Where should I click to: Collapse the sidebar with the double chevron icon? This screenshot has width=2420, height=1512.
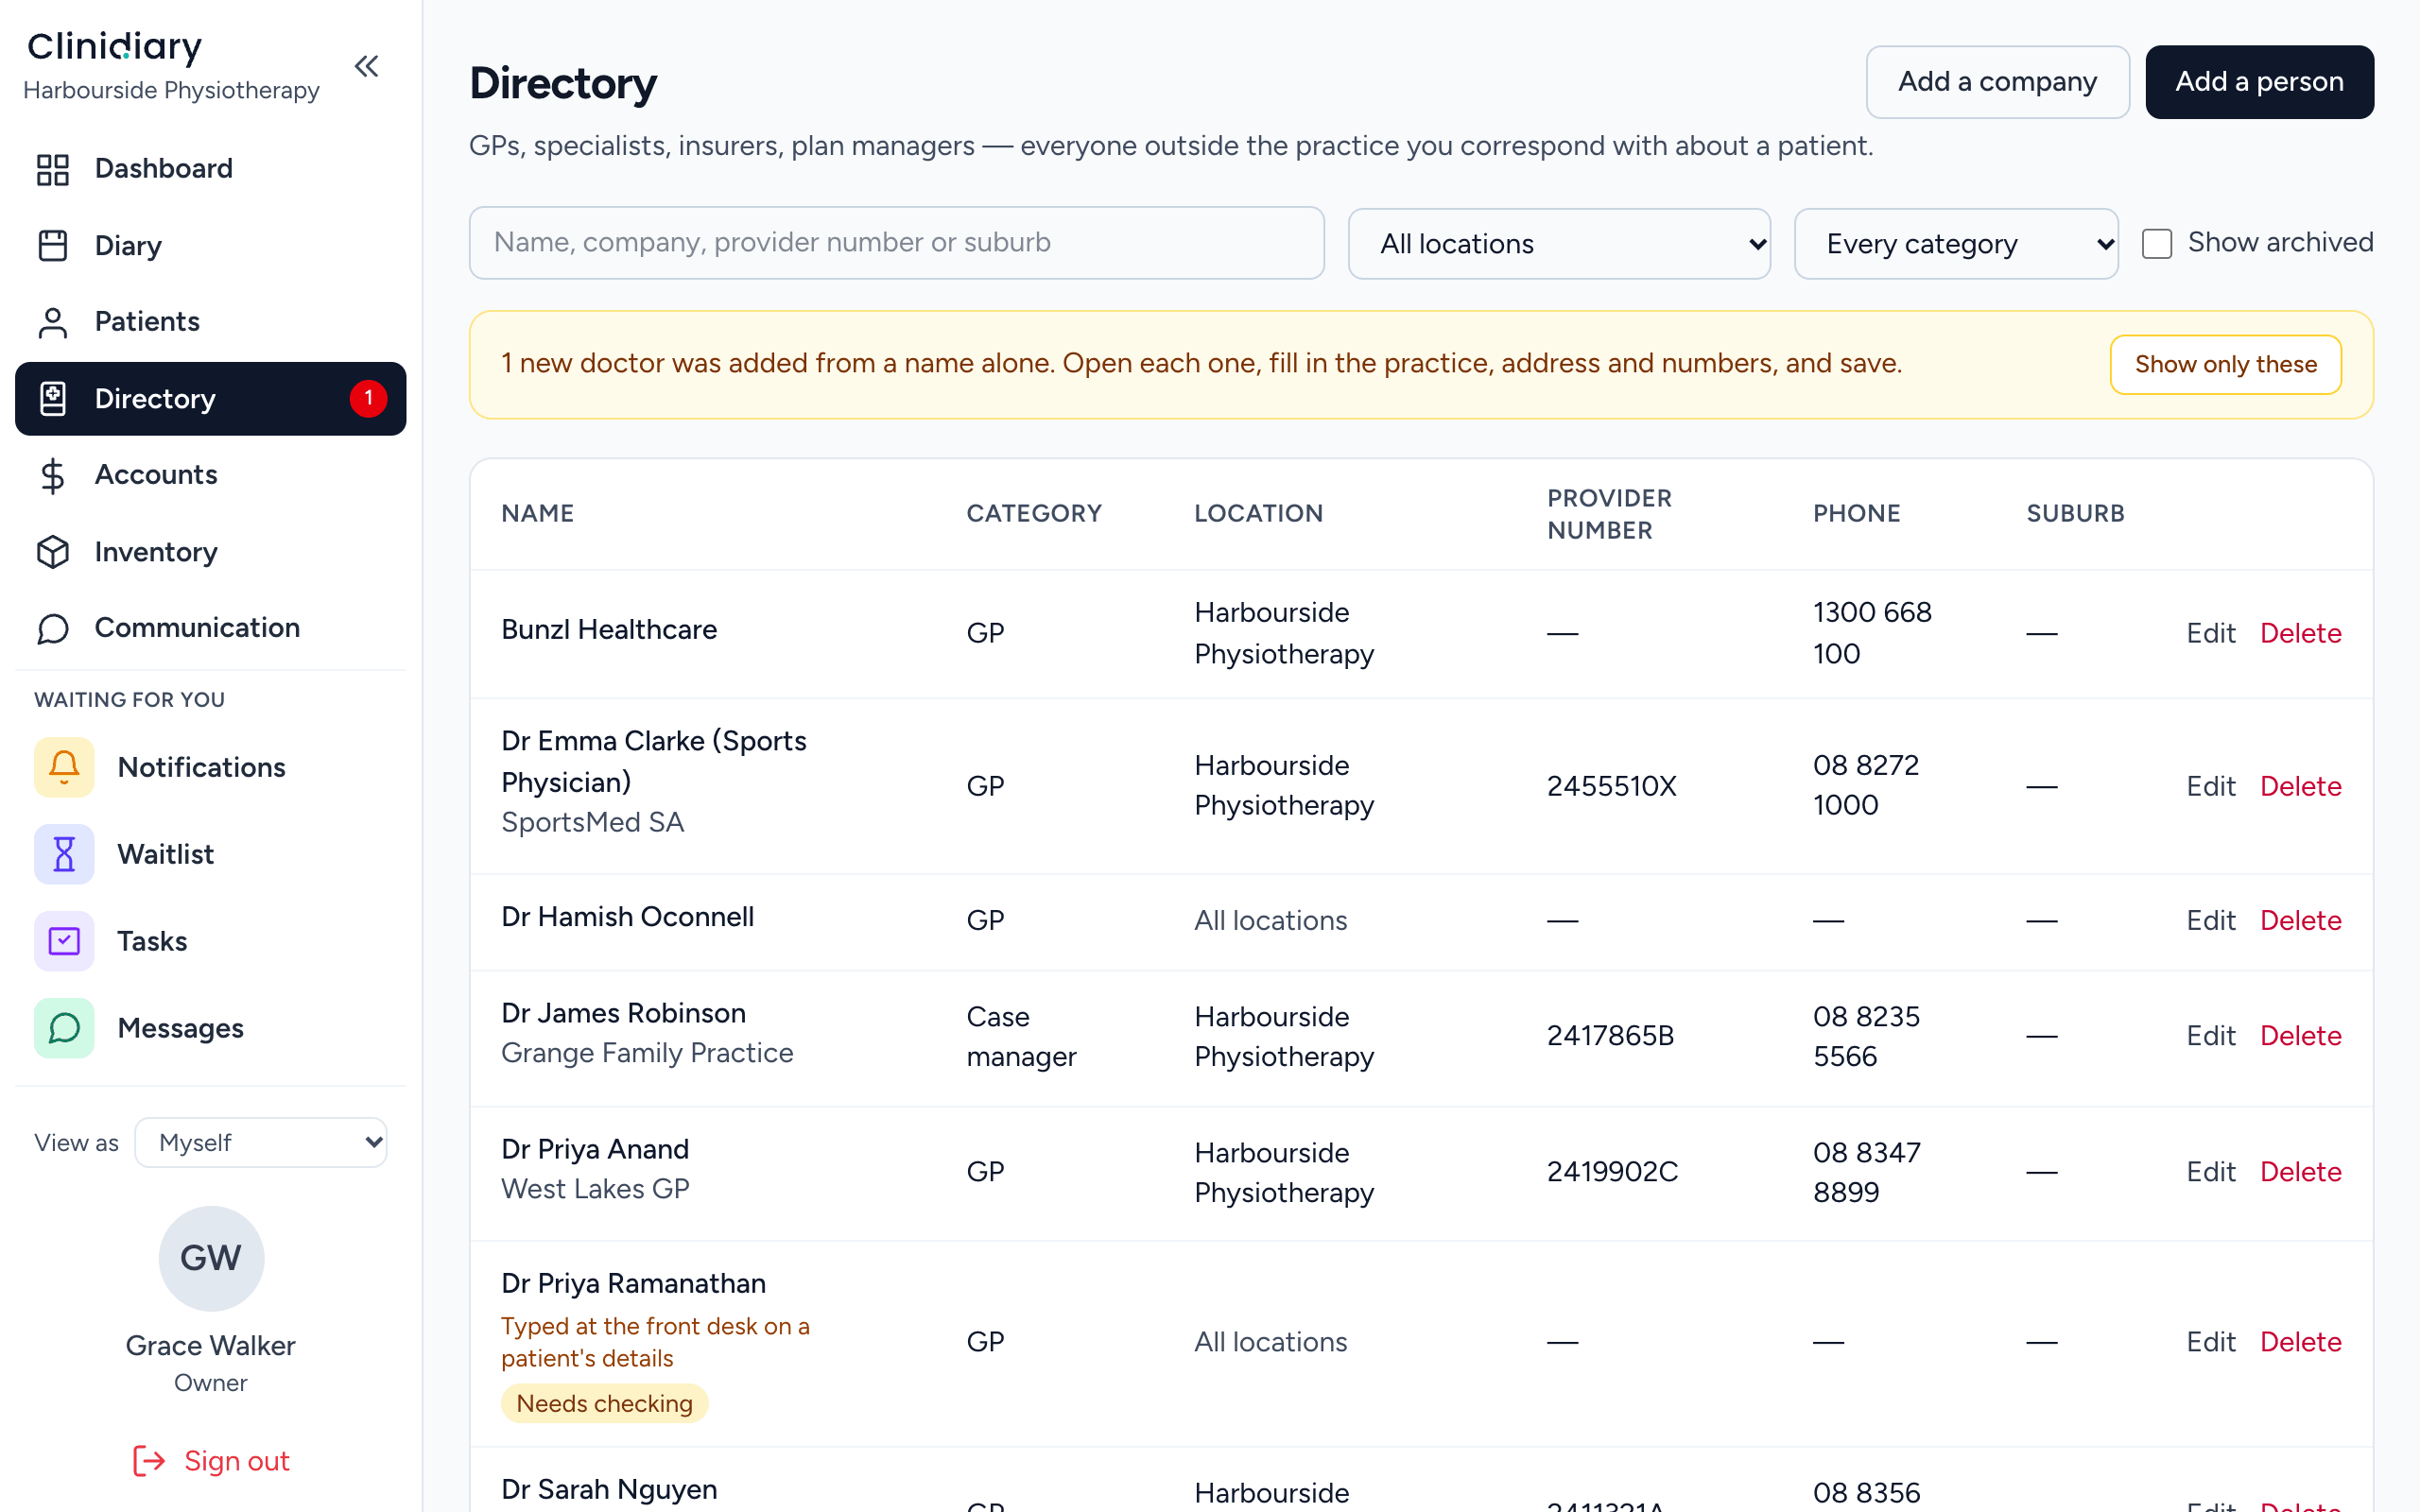(x=367, y=67)
